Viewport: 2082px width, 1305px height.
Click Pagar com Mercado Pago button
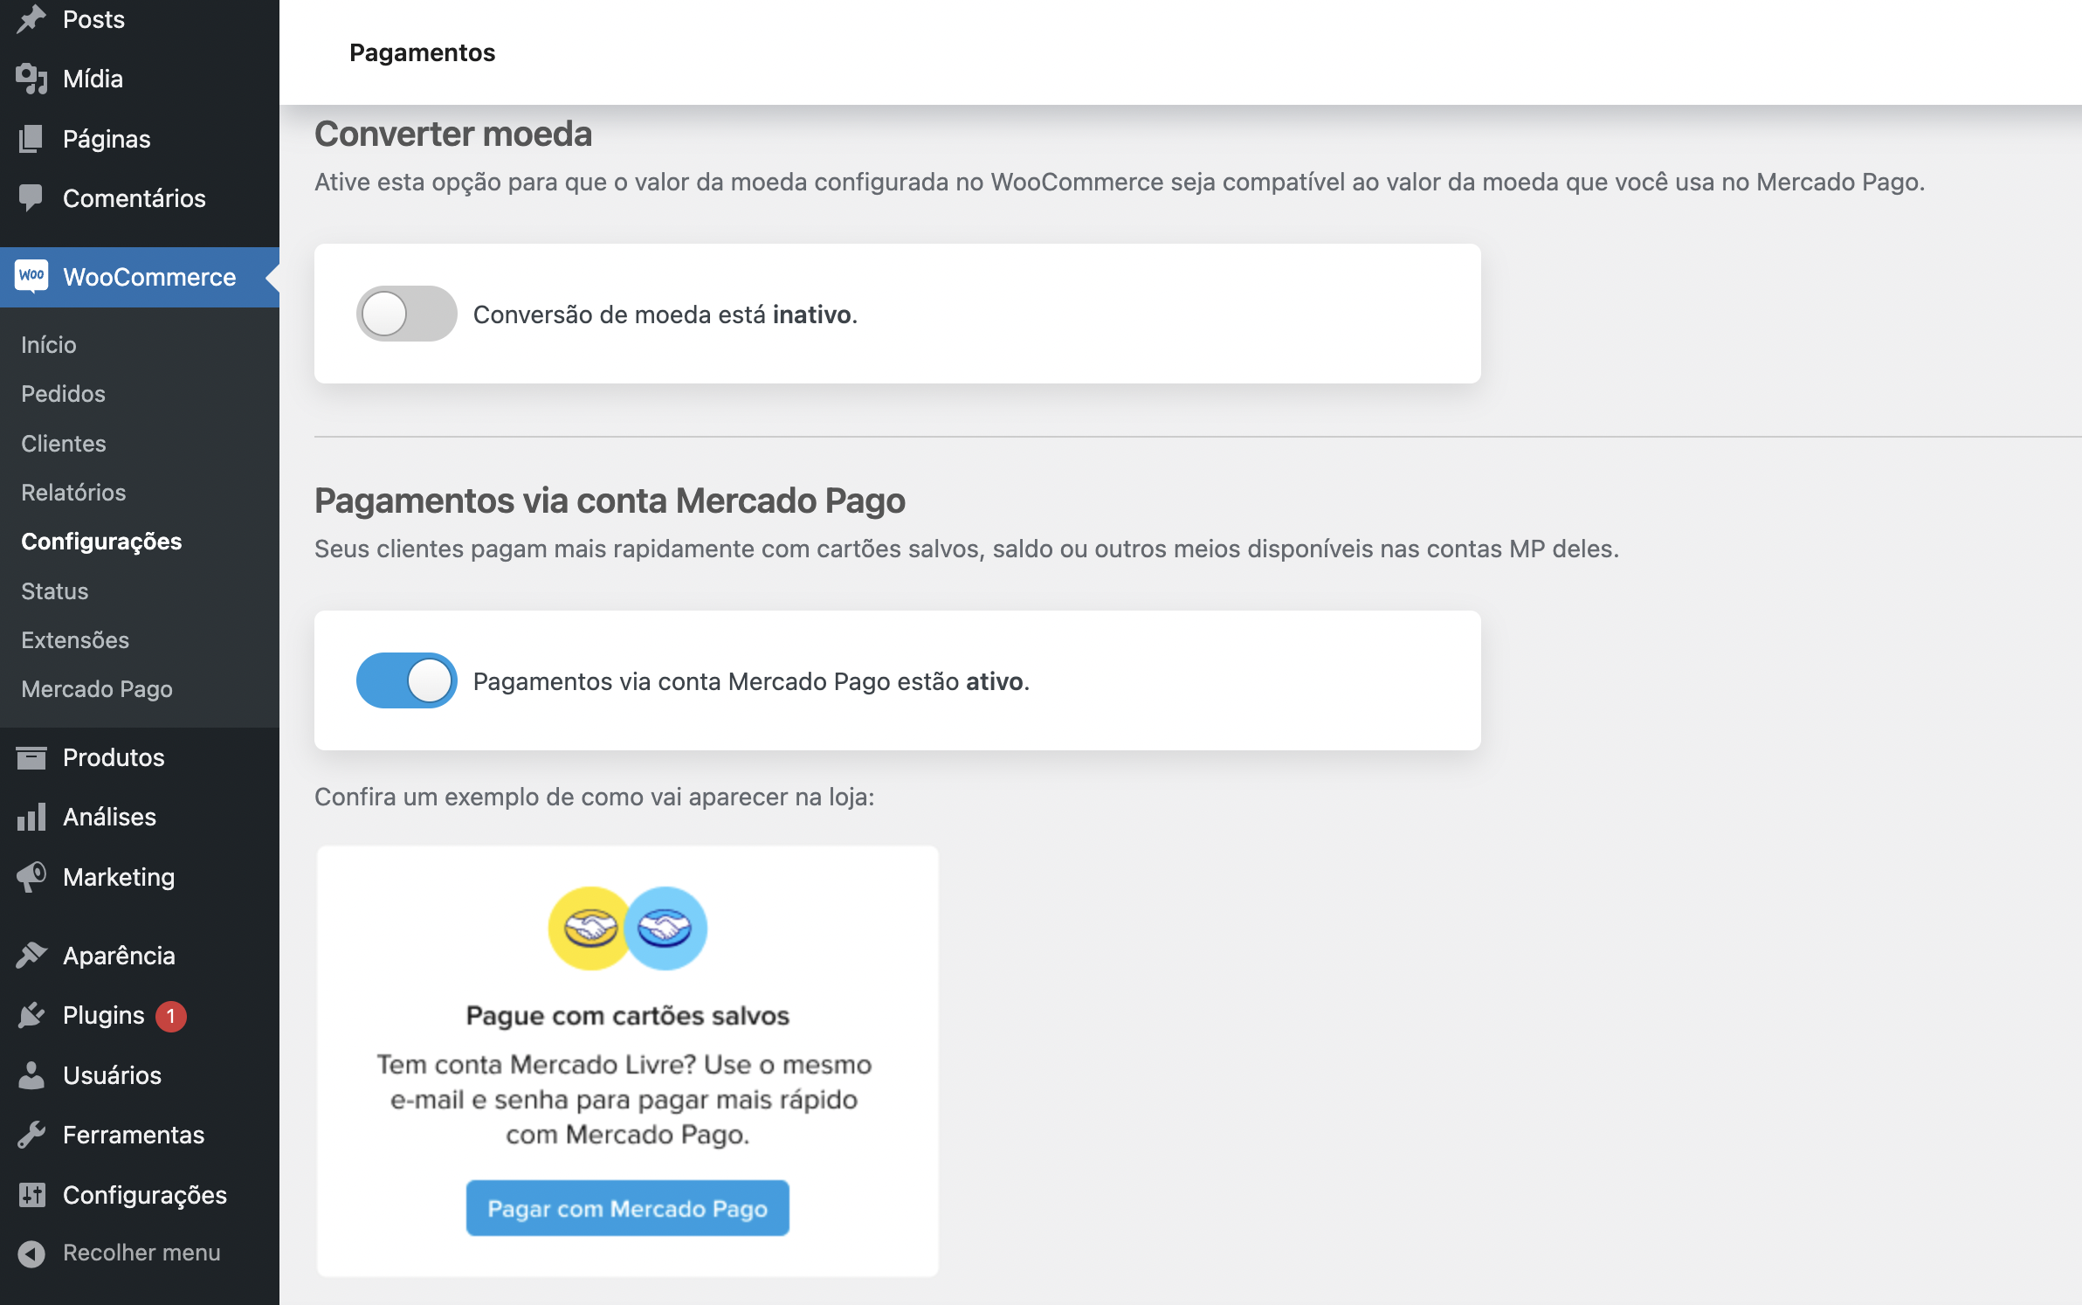coord(627,1209)
